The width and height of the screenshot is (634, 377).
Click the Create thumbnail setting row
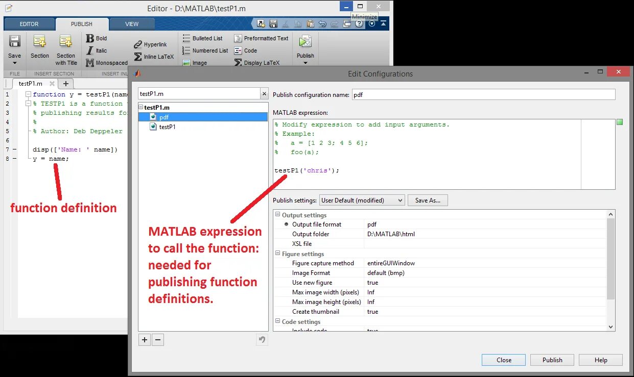click(x=440, y=312)
